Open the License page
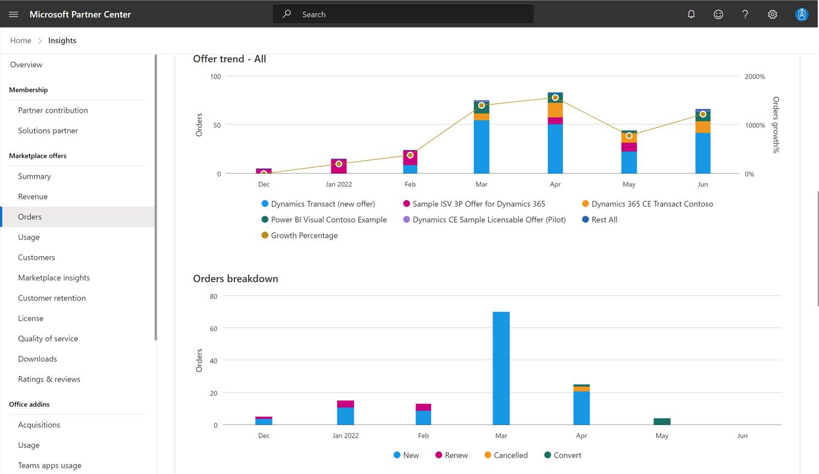Viewport: 819px width, 474px height. click(x=30, y=318)
